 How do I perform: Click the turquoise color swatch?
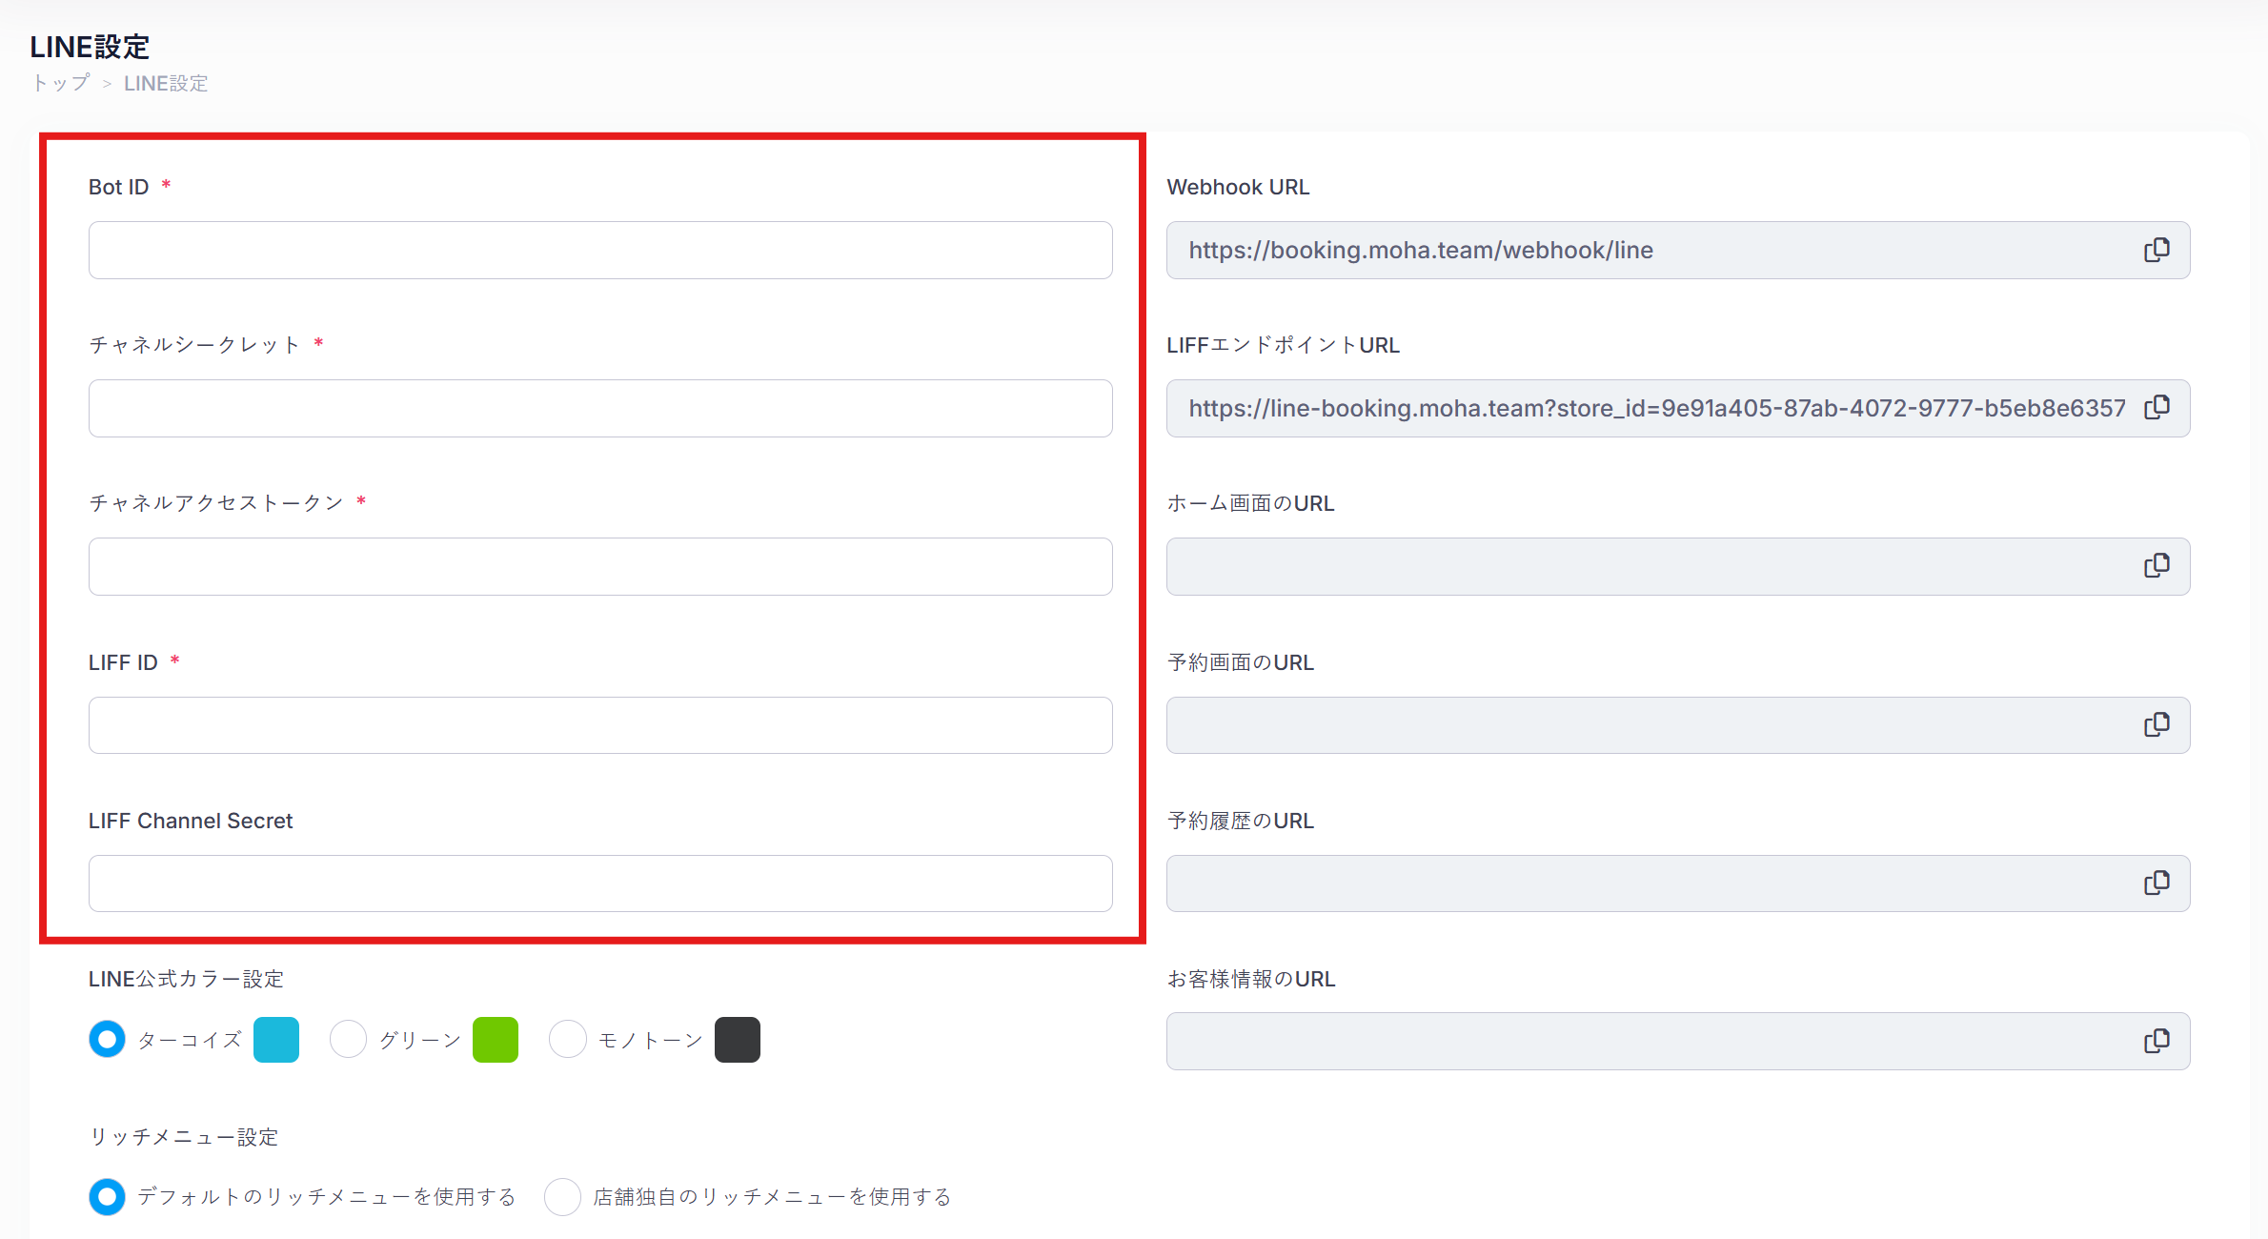[x=276, y=1039]
